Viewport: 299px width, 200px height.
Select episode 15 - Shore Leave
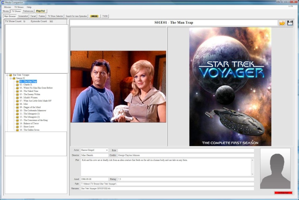point(27,127)
